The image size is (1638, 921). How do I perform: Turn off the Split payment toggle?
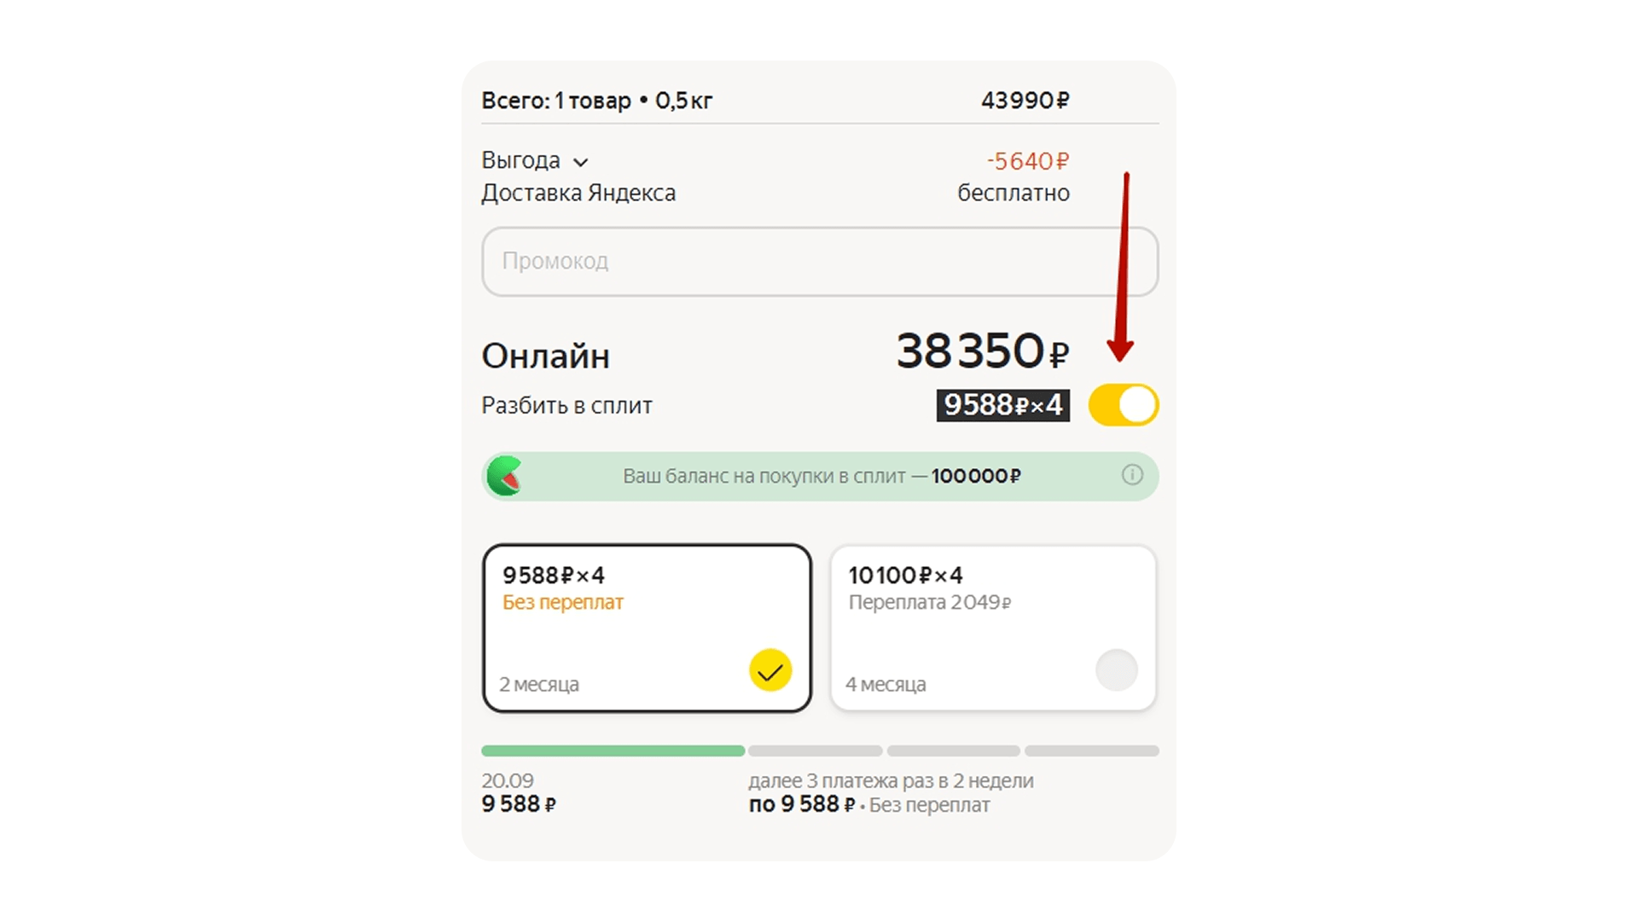tap(1123, 405)
